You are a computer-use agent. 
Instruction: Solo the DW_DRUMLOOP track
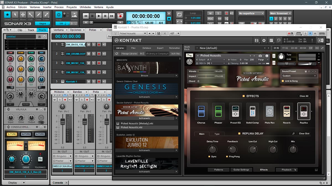94,54
